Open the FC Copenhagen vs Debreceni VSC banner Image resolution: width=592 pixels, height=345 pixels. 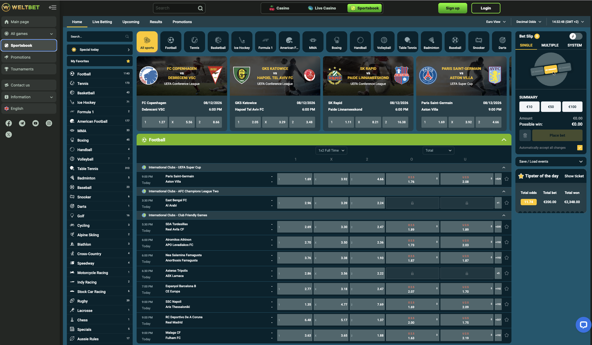[182, 76]
